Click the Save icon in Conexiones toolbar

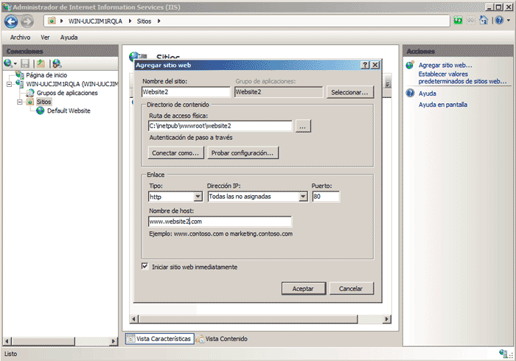(x=25, y=64)
